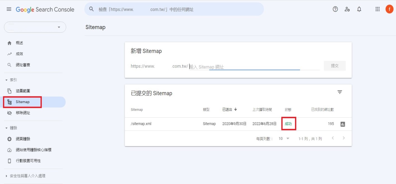396x184 pixels.
Task: Click the Sitemap type cell in the /sitemap.xml row
Action: 209,124
